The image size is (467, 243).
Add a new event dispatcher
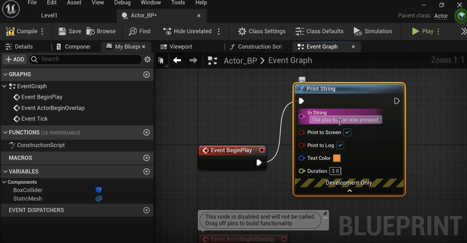146,211
